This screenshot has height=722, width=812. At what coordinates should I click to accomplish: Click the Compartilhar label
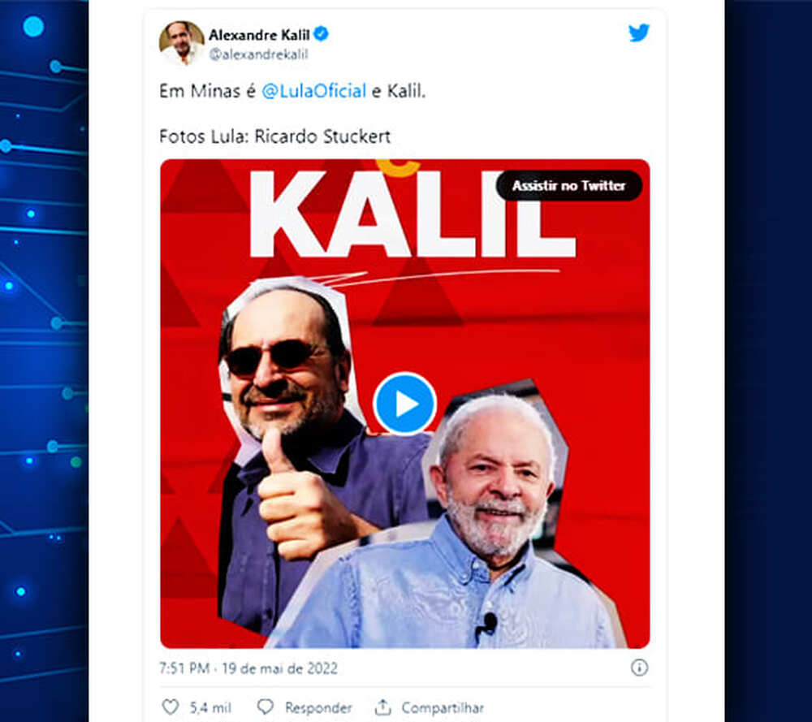pyautogui.click(x=443, y=707)
